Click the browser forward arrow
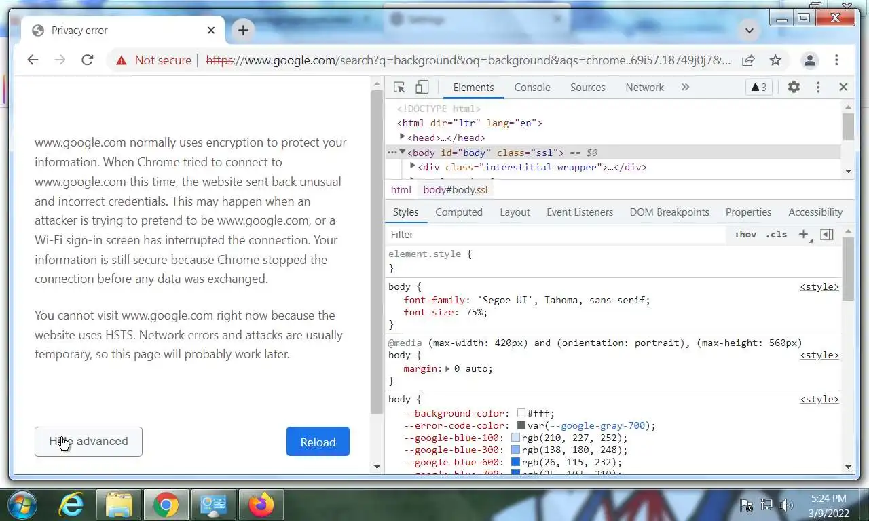The width and height of the screenshot is (869, 521). (x=60, y=60)
